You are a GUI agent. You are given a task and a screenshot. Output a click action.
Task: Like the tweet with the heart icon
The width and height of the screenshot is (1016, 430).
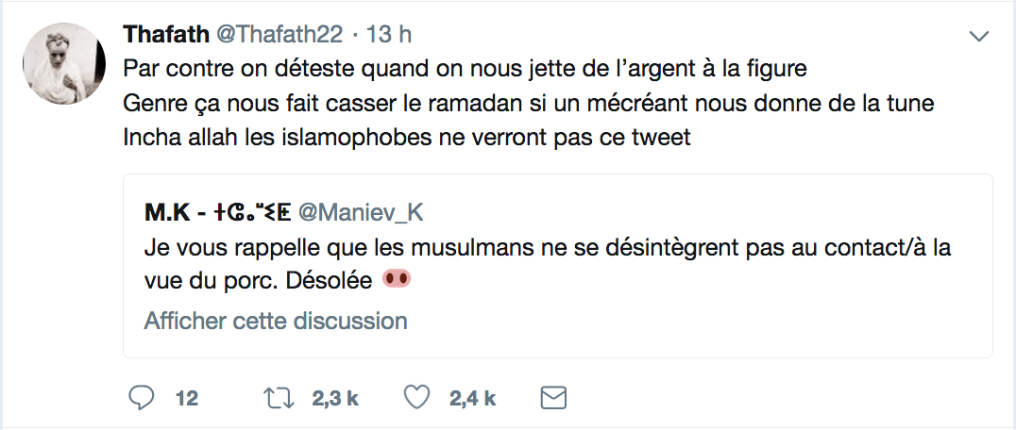tap(415, 398)
